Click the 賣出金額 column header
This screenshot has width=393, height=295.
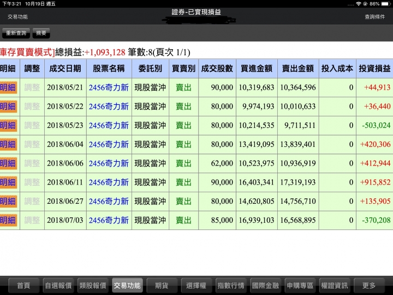click(298, 68)
